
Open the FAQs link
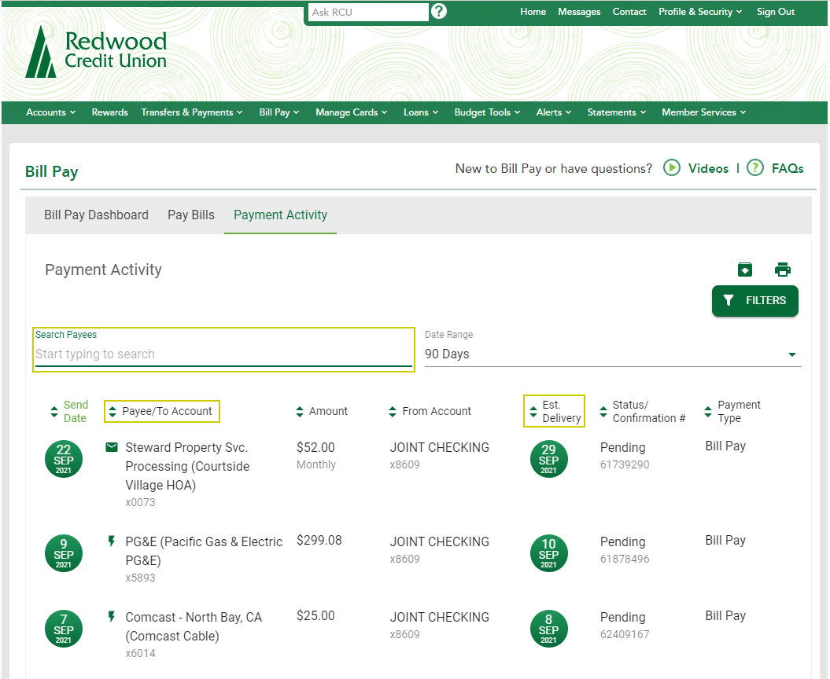tap(788, 169)
